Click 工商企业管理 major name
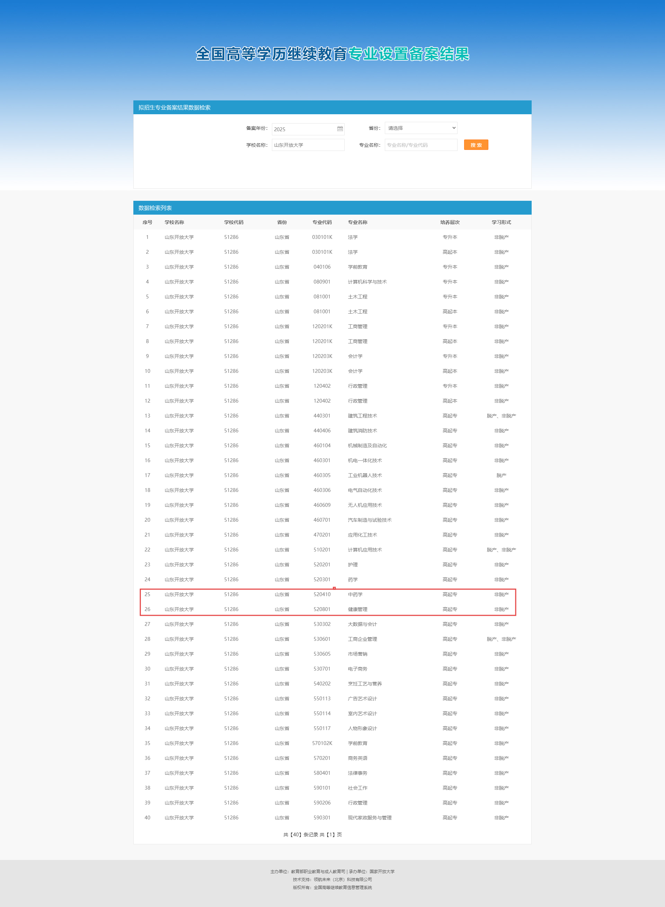 [362, 639]
